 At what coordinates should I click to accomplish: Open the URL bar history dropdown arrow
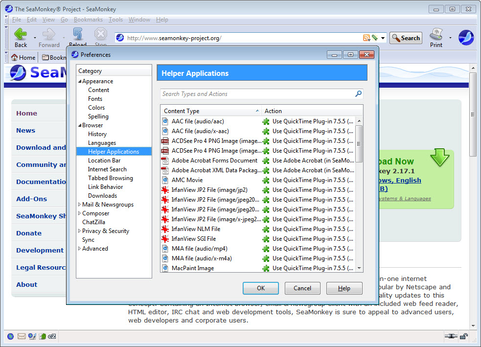point(383,38)
